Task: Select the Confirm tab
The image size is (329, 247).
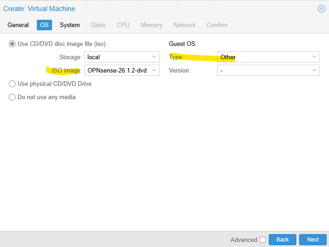Action: pos(217,25)
